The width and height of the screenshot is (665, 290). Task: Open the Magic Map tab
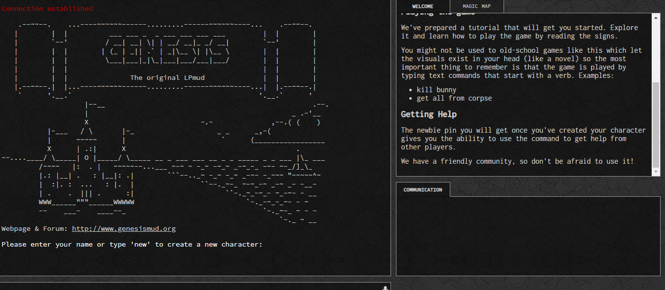pyautogui.click(x=476, y=6)
